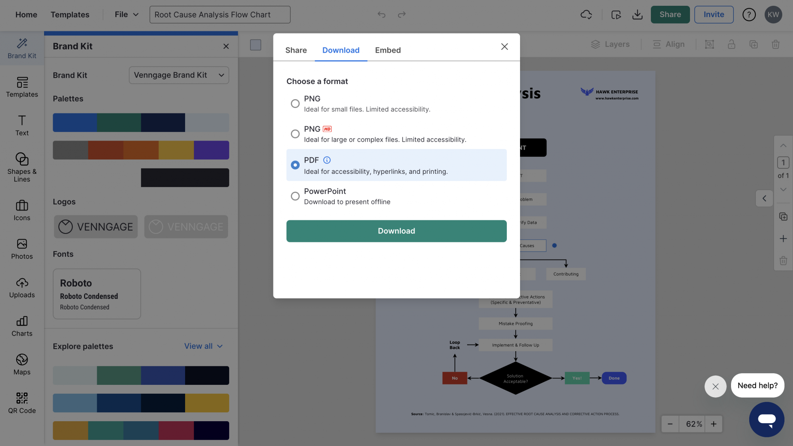Open the help question mark icon
Screen dimensions: 793x446
(x=748, y=15)
